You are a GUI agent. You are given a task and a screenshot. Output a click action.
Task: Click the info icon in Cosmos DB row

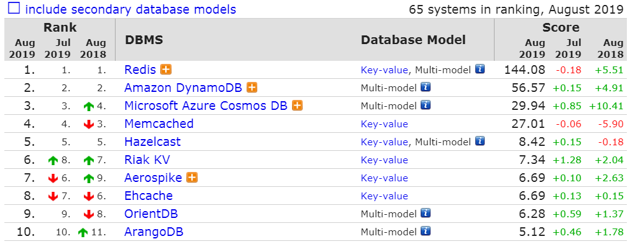pyautogui.click(x=426, y=105)
